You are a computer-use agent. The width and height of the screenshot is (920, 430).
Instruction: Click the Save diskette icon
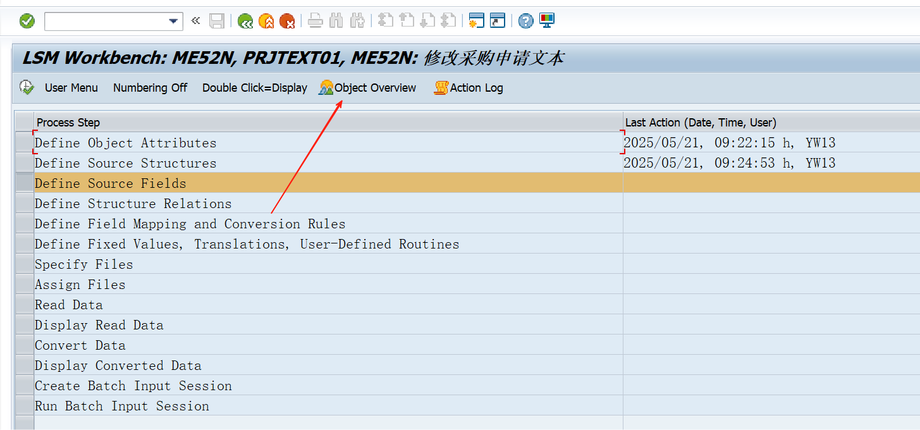217,21
